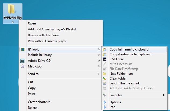170x111 pixels.
Task: Select Include in library entry
Action: [x=60, y=55]
